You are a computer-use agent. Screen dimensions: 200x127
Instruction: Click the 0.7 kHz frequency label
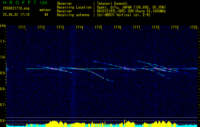[x=3, y=105]
